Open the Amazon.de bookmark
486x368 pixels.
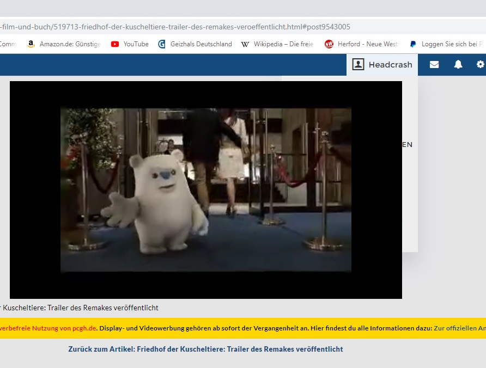pyautogui.click(x=64, y=44)
